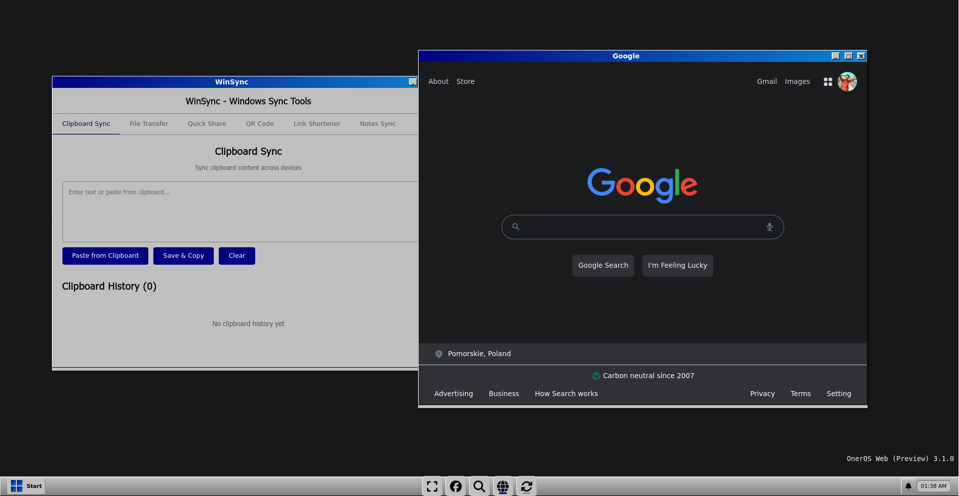Open the Privacy footer link

(x=762, y=394)
